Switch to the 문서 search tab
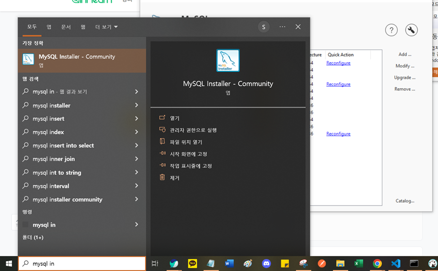 click(x=66, y=27)
